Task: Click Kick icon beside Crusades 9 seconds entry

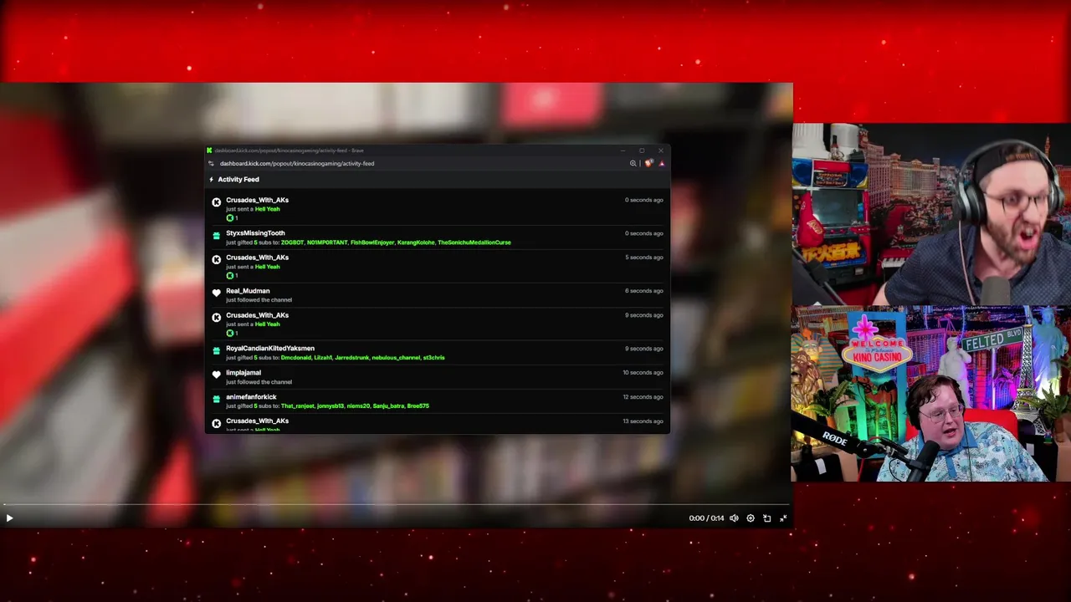Action: click(216, 318)
